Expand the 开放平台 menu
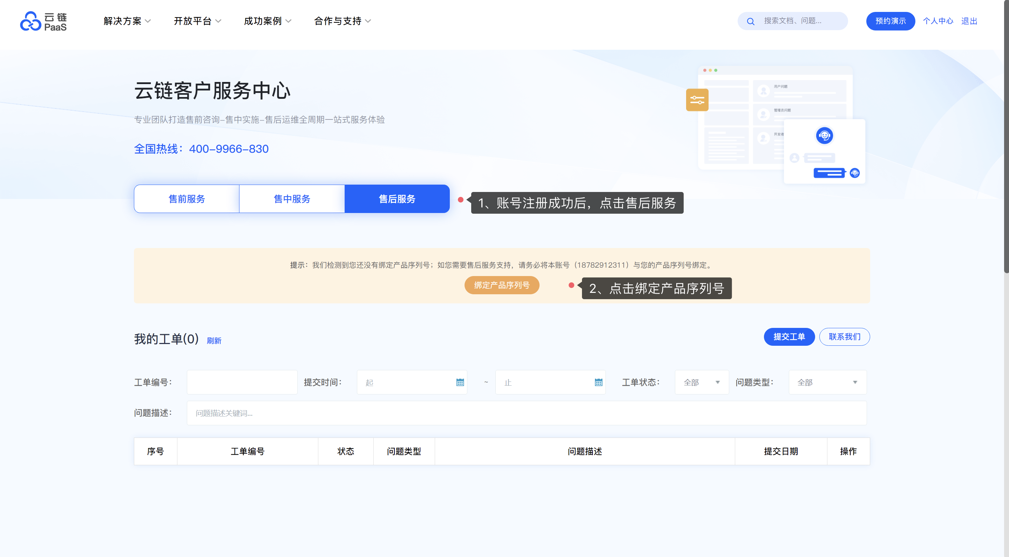 197,21
